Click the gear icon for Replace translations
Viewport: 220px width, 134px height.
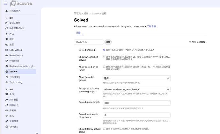(7, 66)
